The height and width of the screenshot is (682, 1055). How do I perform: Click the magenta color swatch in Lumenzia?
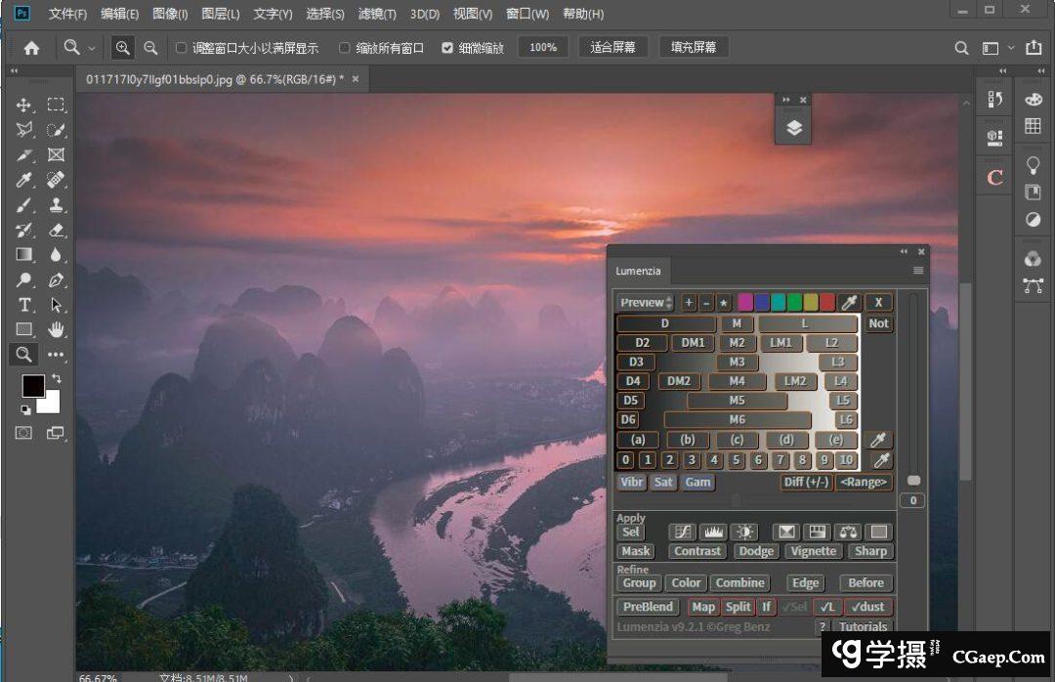[745, 303]
